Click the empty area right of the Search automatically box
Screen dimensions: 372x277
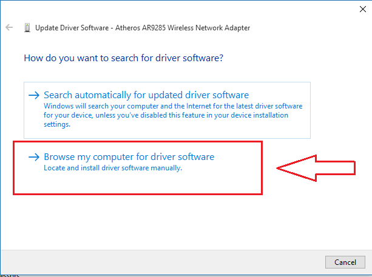coord(340,109)
